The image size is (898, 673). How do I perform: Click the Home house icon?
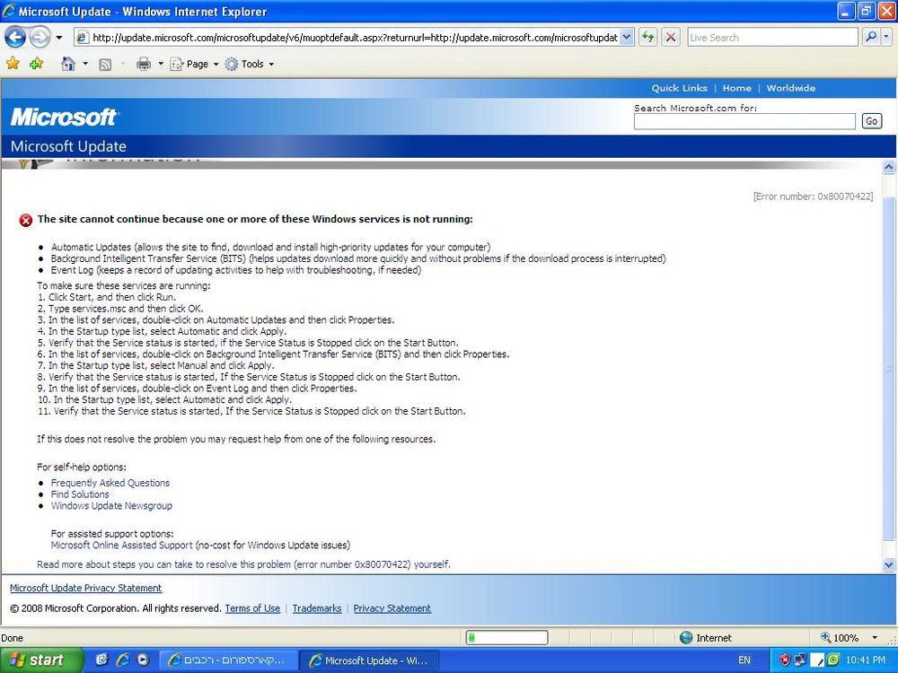point(68,64)
